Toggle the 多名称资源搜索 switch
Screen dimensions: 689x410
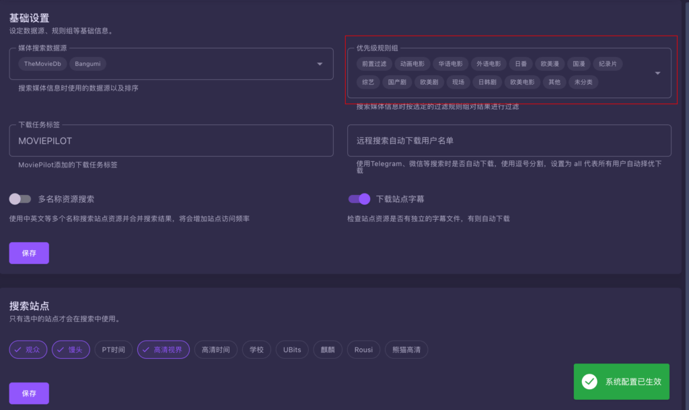(20, 199)
